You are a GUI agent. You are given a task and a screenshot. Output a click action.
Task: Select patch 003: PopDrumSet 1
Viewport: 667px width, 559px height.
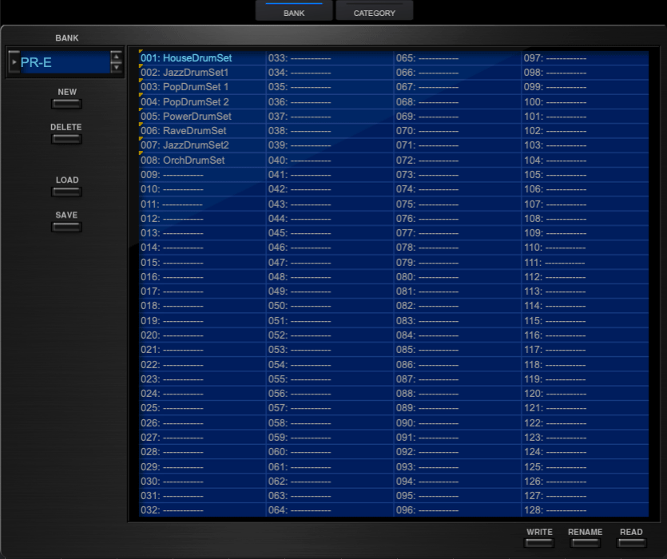pos(202,87)
